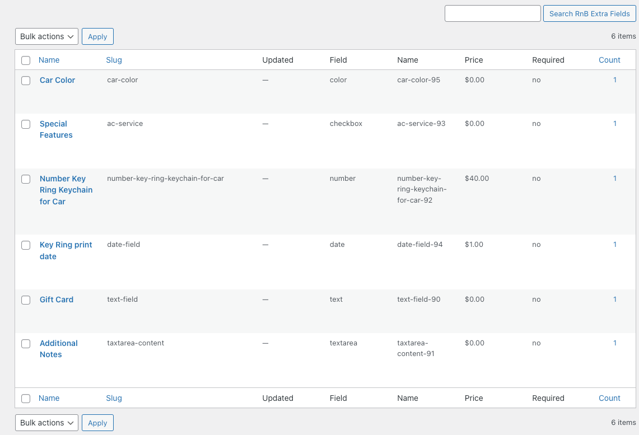Focus the search text input field

tap(492, 14)
